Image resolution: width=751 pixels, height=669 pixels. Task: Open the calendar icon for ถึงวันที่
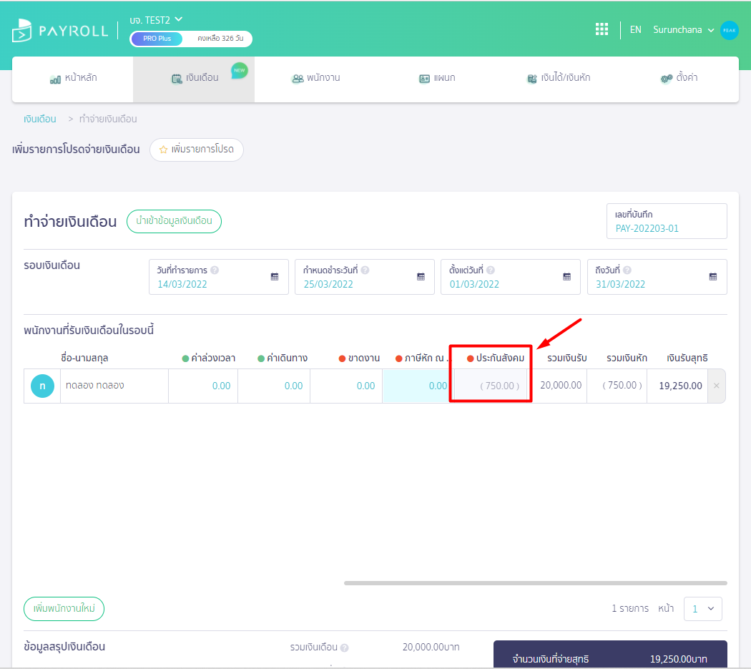712,276
